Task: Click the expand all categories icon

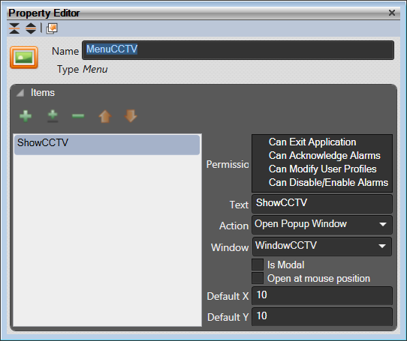Action: click(31, 28)
